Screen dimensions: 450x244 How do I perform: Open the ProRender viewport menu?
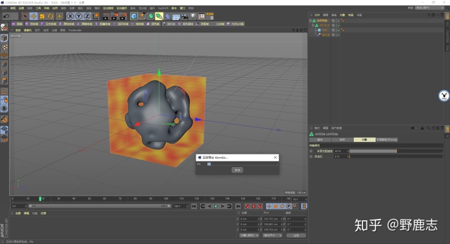[x=75, y=30]
